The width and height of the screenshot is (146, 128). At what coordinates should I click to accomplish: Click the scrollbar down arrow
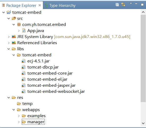tap(143, 123)
